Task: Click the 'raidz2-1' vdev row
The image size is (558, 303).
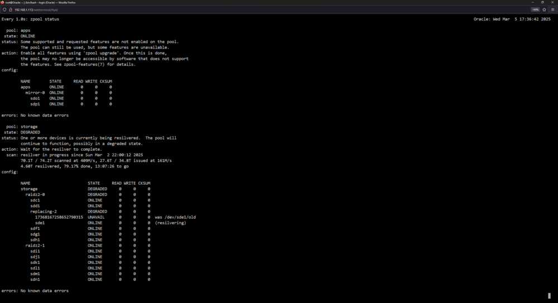Action: pyautogui.click(x=88, y=246)
